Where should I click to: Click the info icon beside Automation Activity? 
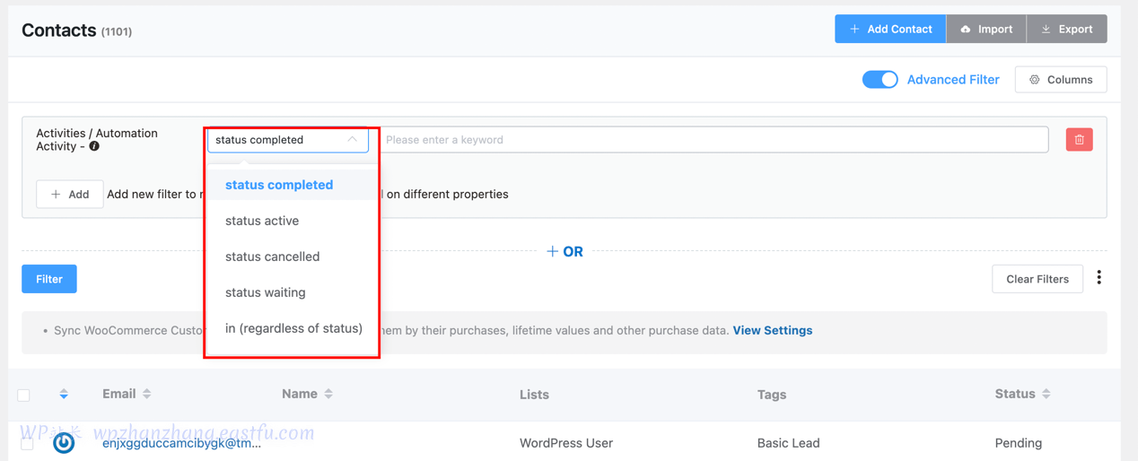click(x=94, y=146)
